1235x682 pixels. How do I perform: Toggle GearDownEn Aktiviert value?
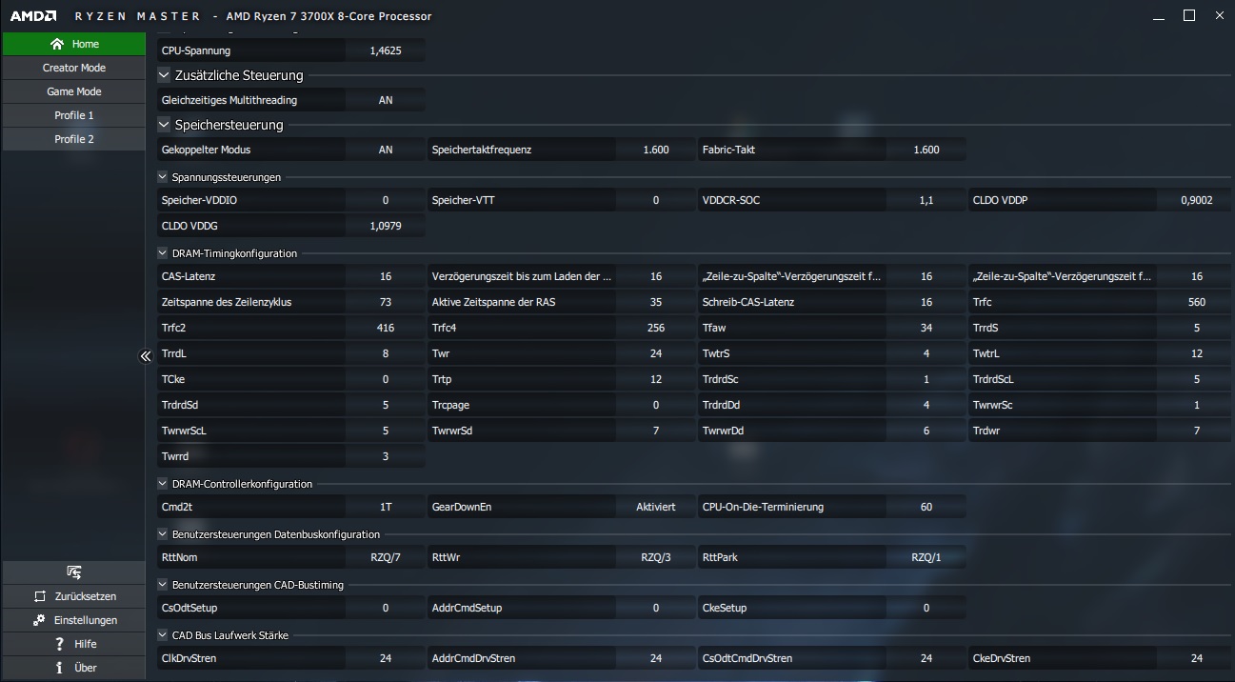(x=656, y=507)
